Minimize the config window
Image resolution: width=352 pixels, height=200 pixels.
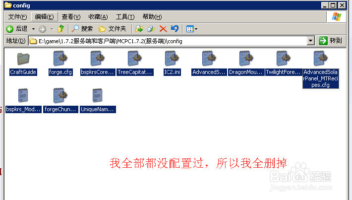coord(325,5)
